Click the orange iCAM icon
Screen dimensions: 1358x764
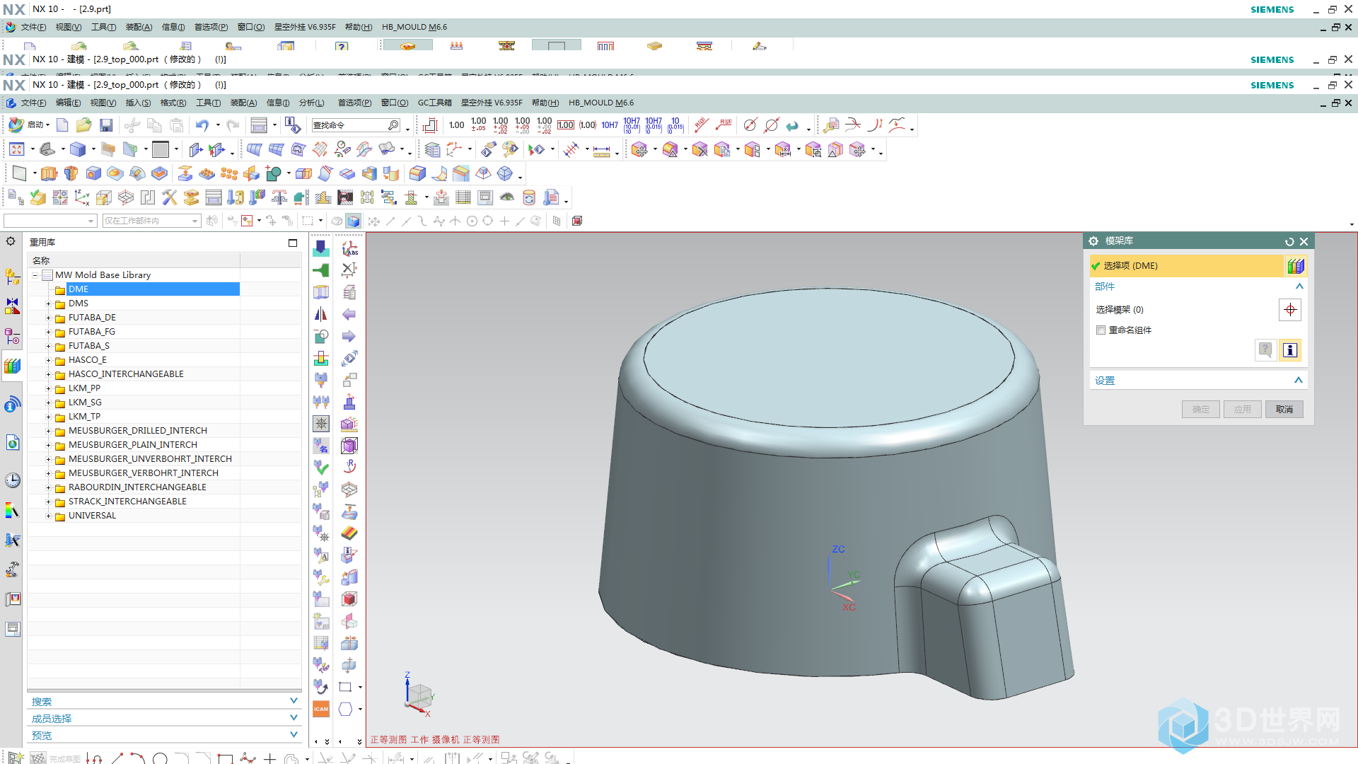point(321,709)
